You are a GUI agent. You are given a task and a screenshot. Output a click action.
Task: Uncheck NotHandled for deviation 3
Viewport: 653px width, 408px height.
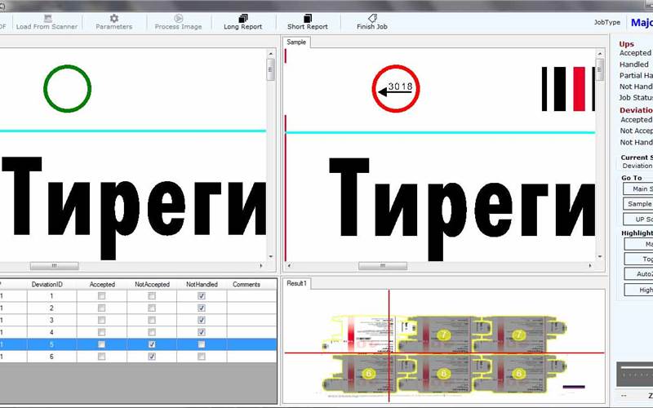pos(202,321)
